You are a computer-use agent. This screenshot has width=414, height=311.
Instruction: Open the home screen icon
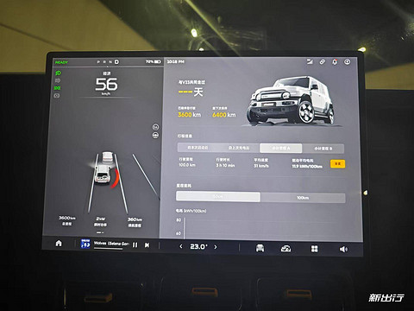pos(59,244)
